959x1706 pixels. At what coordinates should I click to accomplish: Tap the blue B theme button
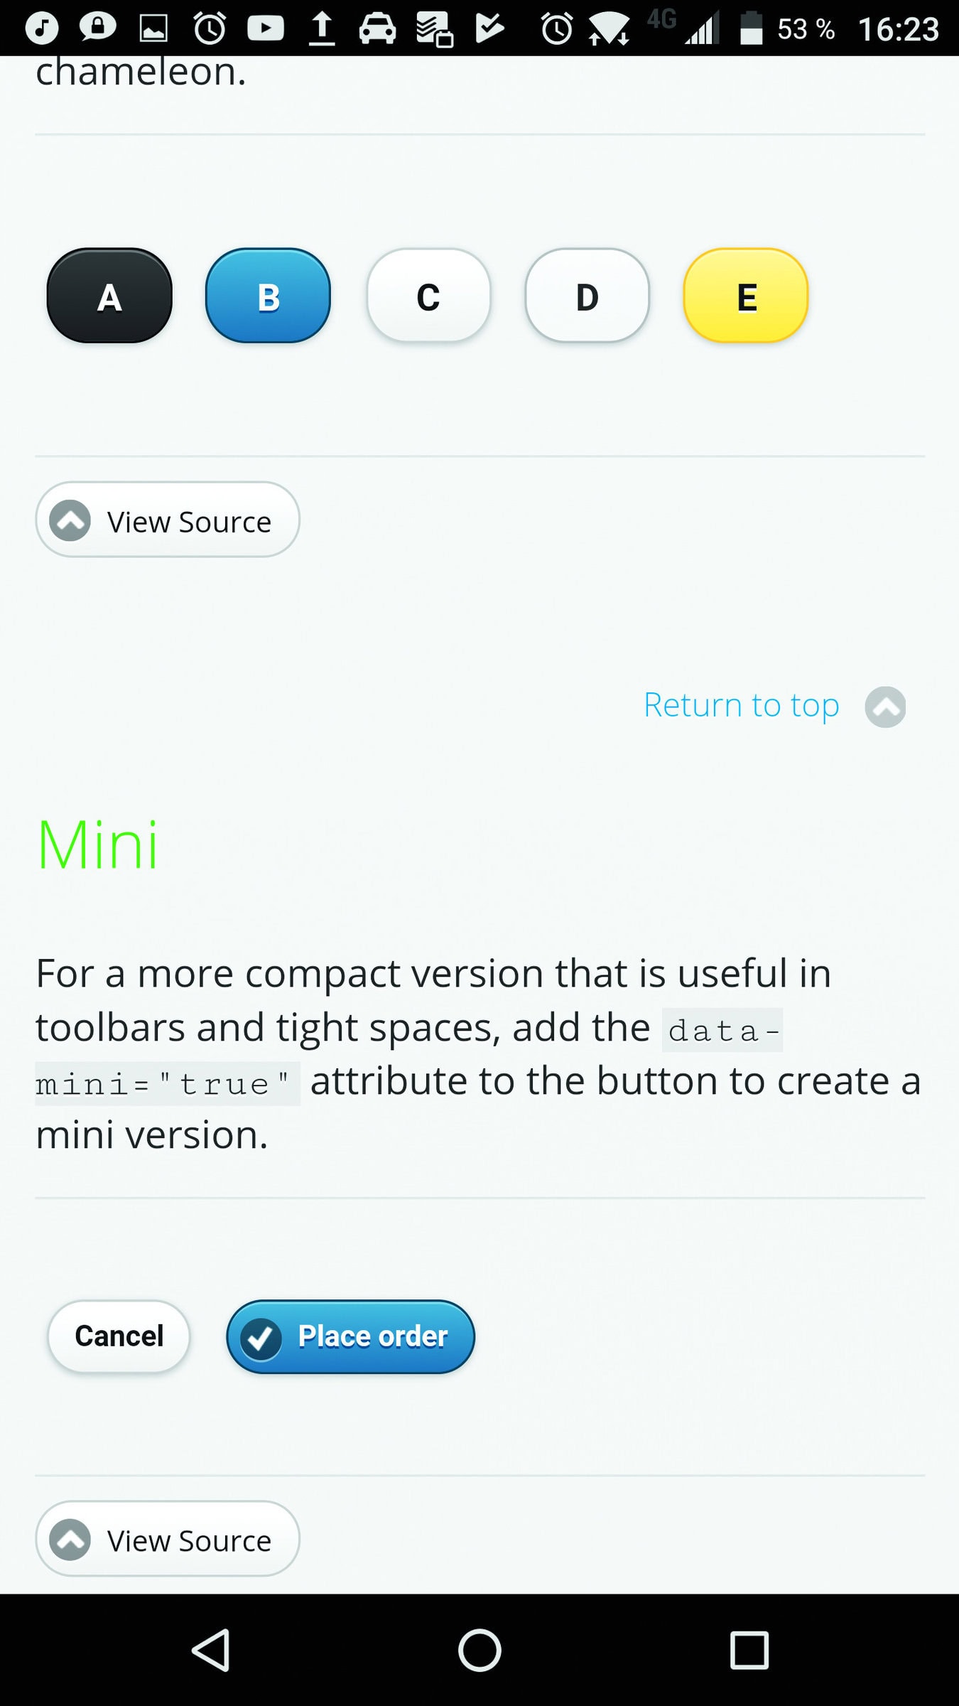point(268,296)
